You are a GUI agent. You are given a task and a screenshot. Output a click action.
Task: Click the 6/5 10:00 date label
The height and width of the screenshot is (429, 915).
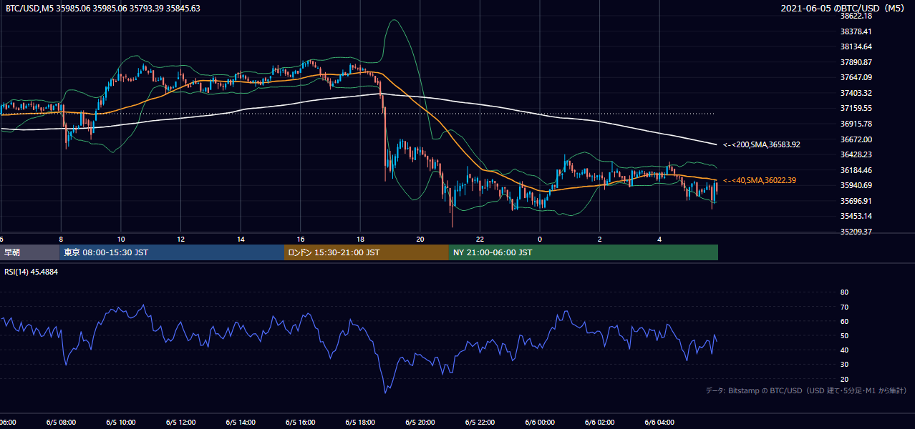[x=121, y=423]
